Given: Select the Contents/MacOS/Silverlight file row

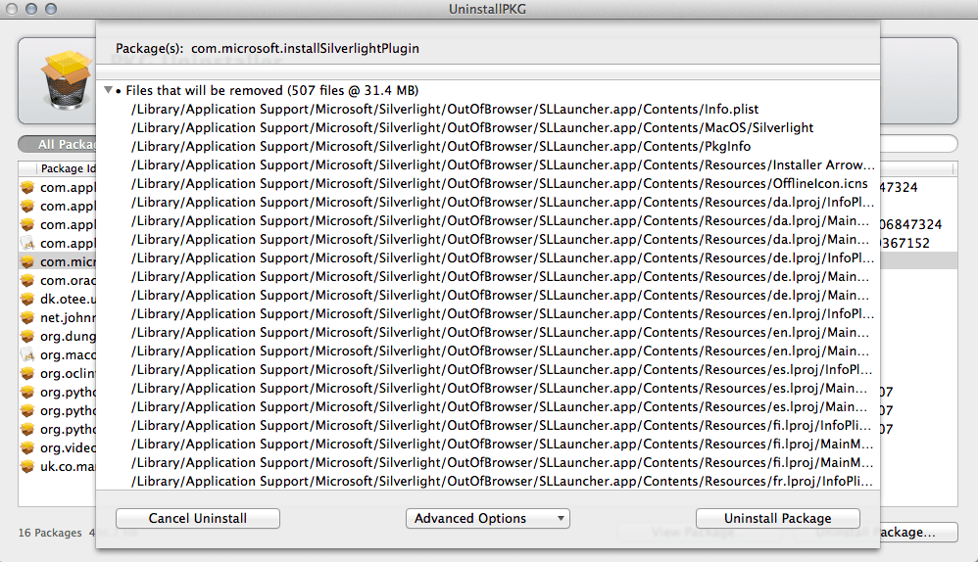Looking at the screenshot, I should click(x=488, y=127).
